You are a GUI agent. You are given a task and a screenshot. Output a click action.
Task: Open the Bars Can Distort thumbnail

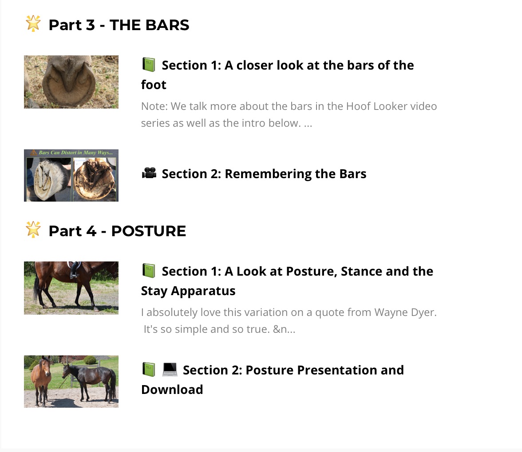click(71, 175)
